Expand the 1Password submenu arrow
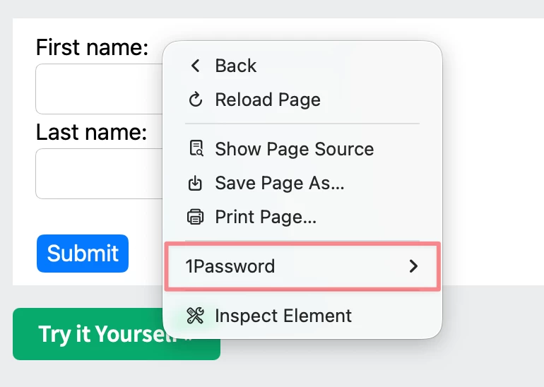The image size is (544, 387). click(413, 266)
